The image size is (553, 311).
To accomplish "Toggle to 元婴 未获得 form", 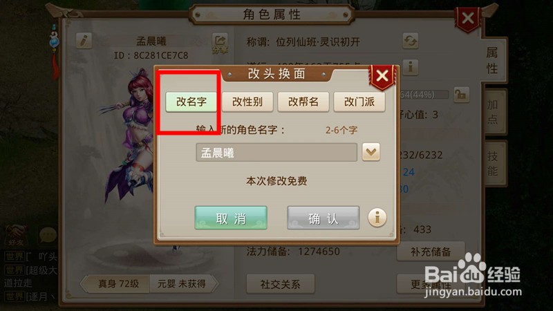I will [x=182, y=284].
